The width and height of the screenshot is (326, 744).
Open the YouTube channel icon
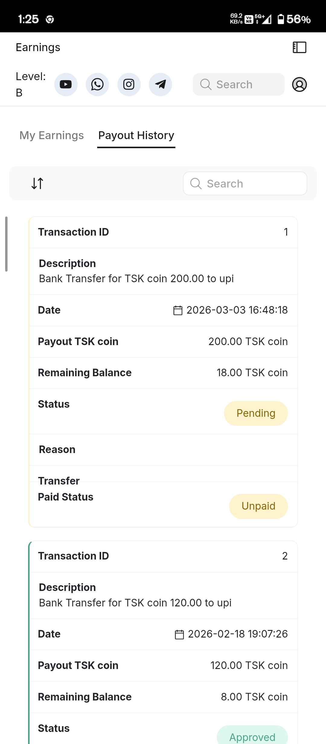point(66,84)
